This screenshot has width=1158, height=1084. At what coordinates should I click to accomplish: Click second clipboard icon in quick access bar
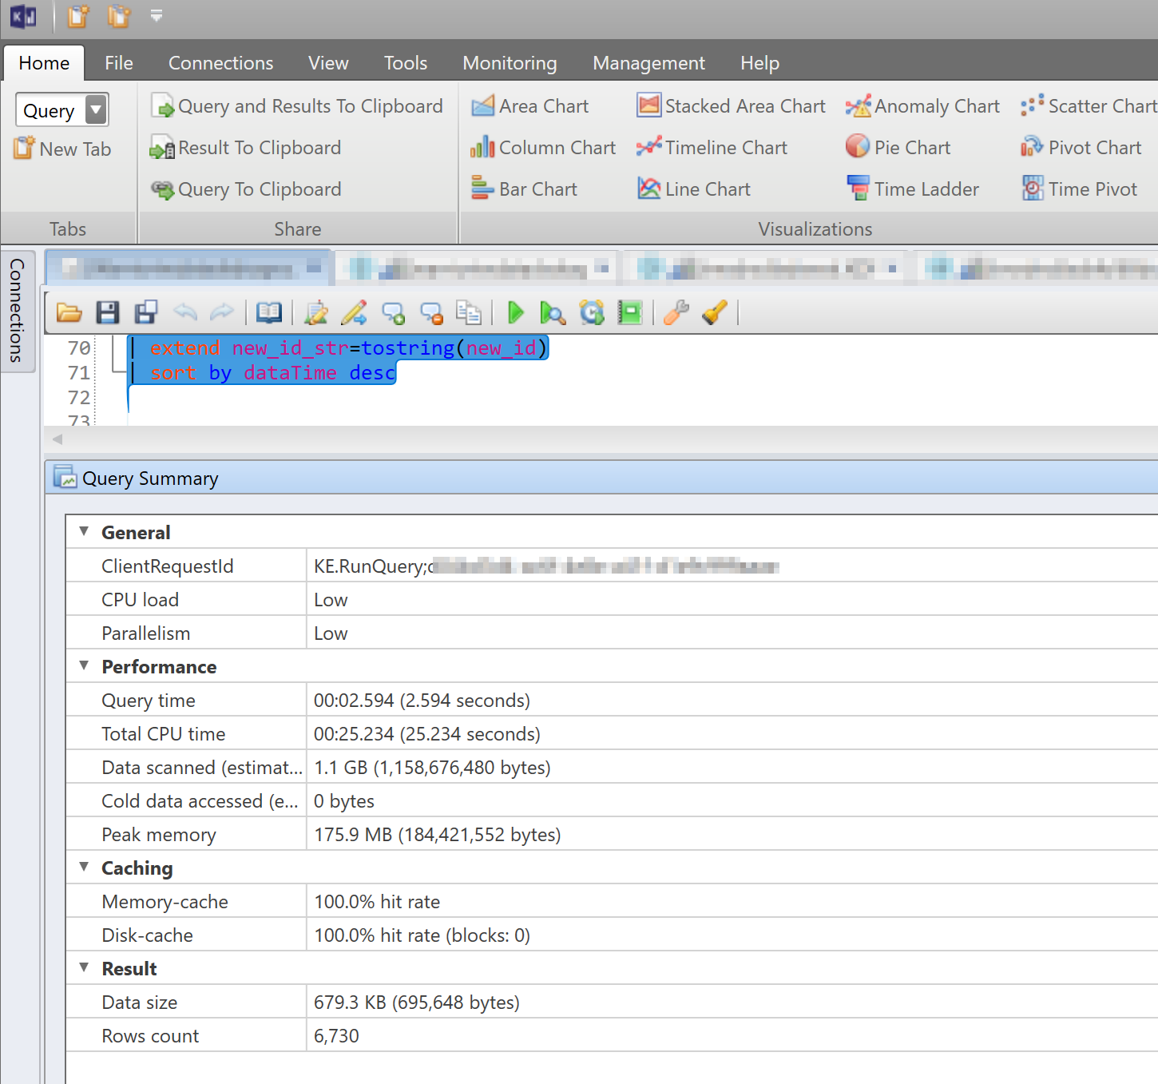[x=119, y=16]
